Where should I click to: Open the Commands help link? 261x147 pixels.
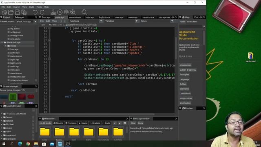coord(185,94)
